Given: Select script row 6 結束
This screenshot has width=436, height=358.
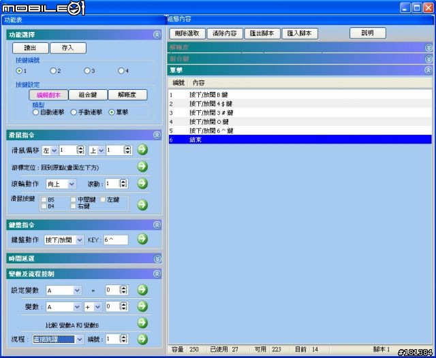Looking at the screenshot, I should pos(300,140).
